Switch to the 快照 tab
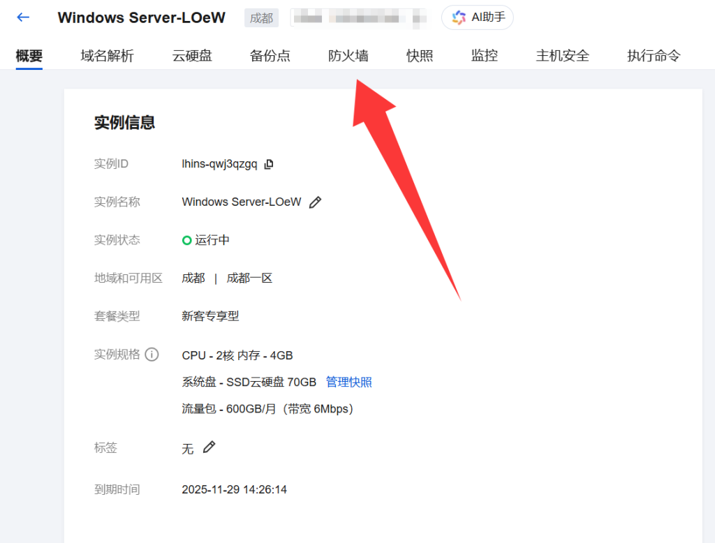 tap(420, 56)
